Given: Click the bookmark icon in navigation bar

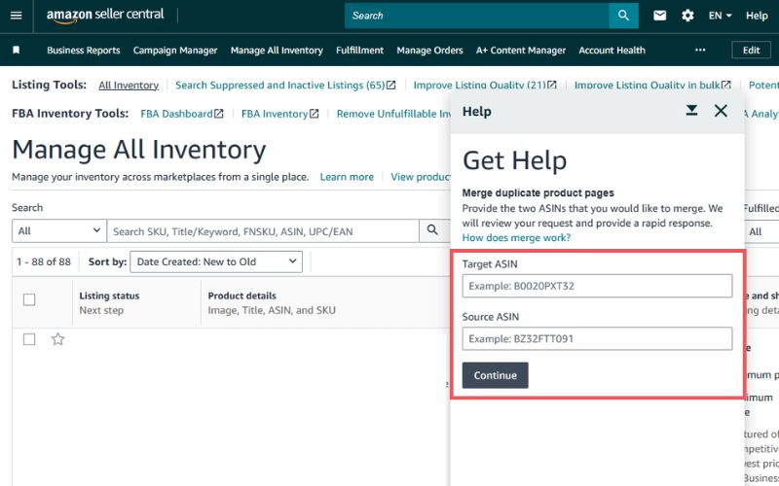Looking at the screenshot, I should (16, 51).
